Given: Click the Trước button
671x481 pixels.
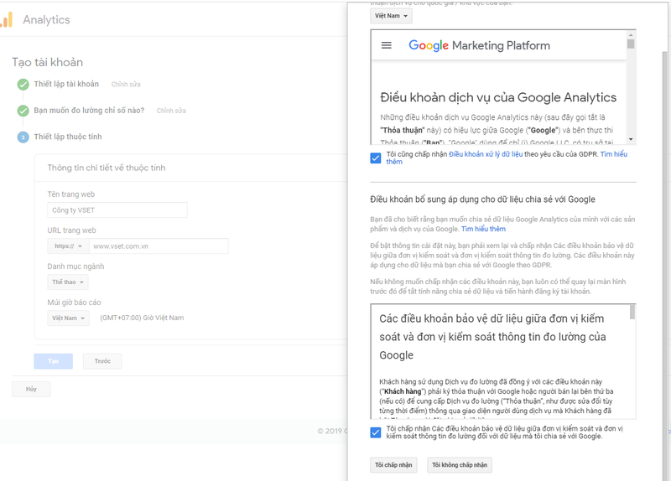Looking at the screenshot, I should tap(102, 361).
